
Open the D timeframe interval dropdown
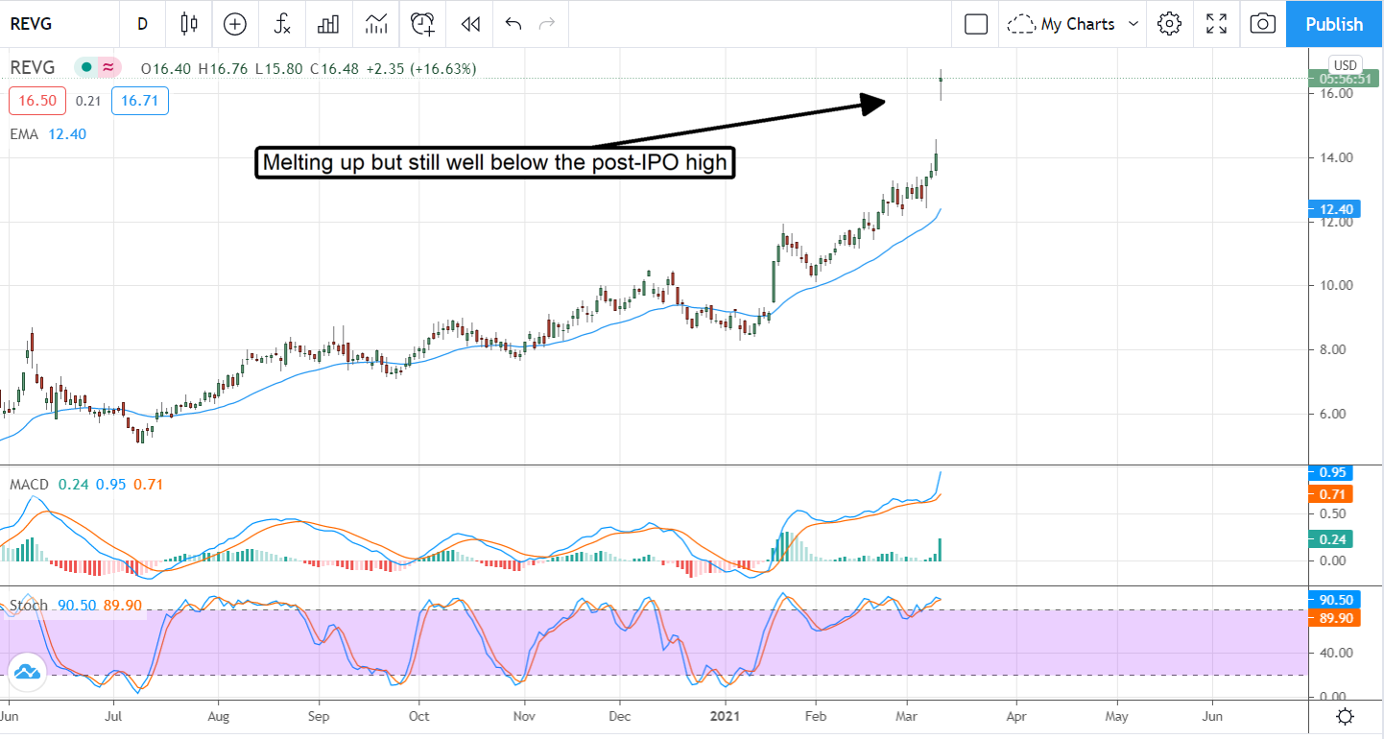tap(142, 24)
